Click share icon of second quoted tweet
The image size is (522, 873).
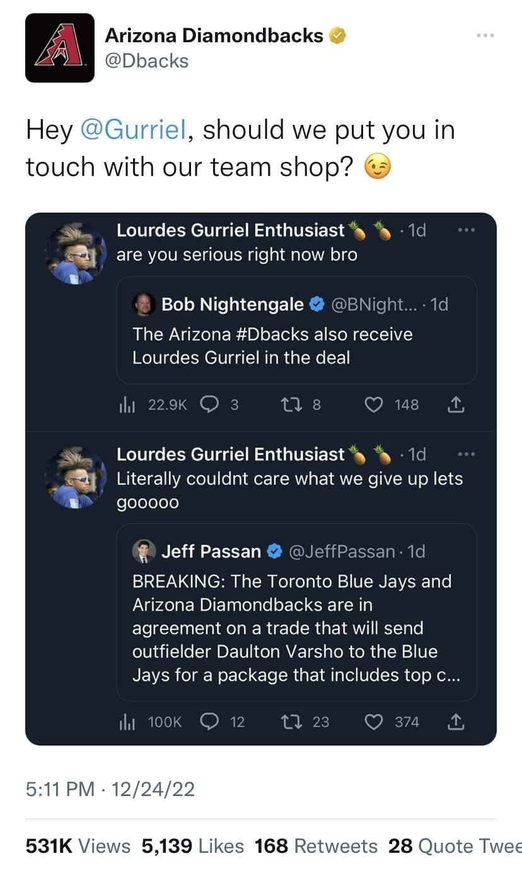tap(456, 722)
